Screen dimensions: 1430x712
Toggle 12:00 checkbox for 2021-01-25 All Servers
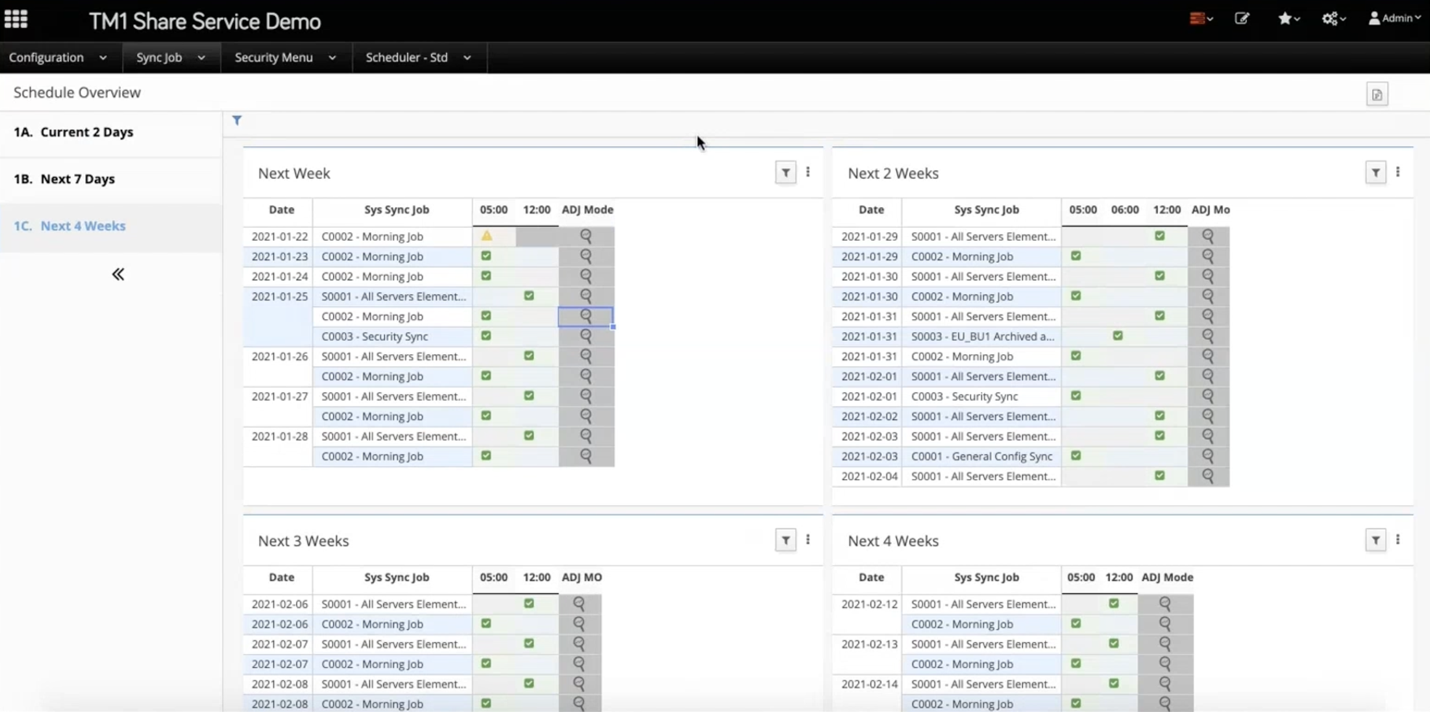[529, 296]
